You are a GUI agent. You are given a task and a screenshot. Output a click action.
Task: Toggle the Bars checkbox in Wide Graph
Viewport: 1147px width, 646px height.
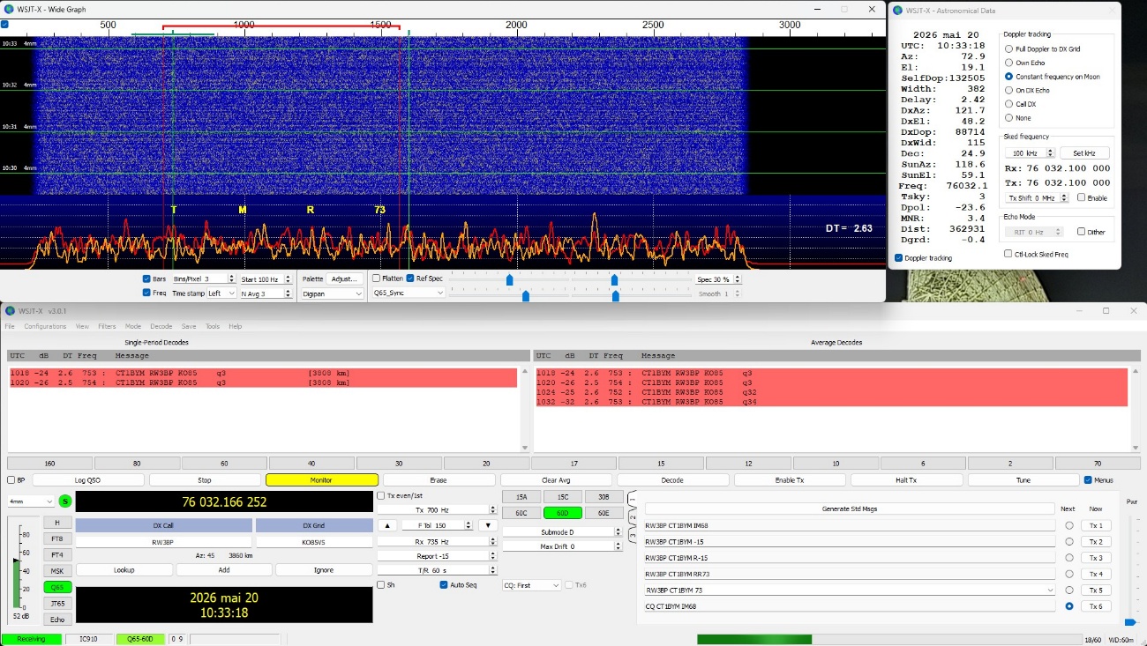coord(146,278)
